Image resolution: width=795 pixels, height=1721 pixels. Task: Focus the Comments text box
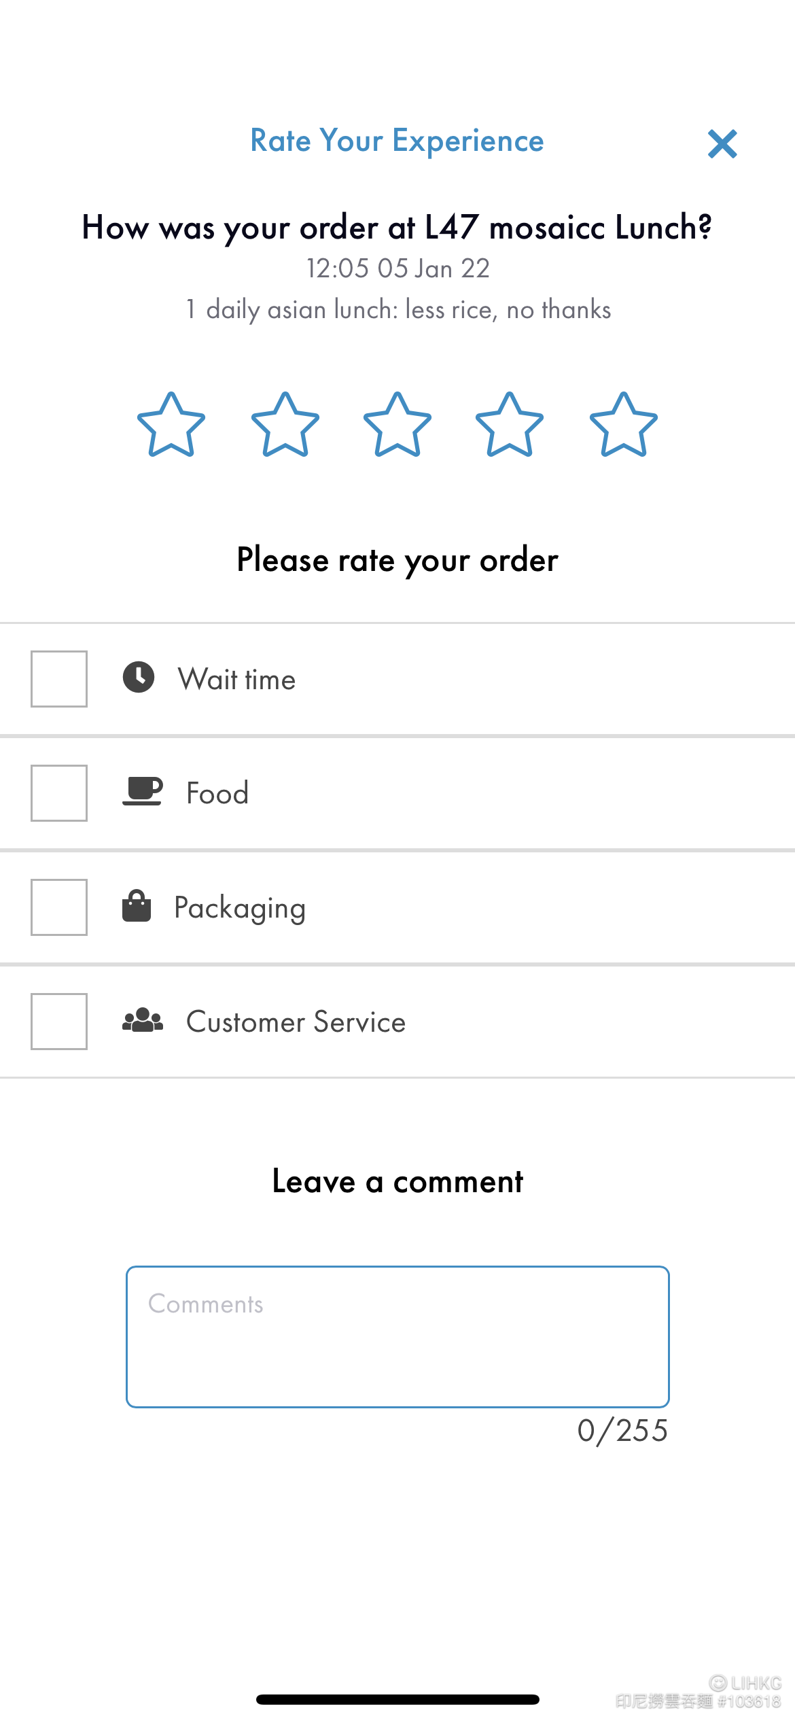(397, 1336)
